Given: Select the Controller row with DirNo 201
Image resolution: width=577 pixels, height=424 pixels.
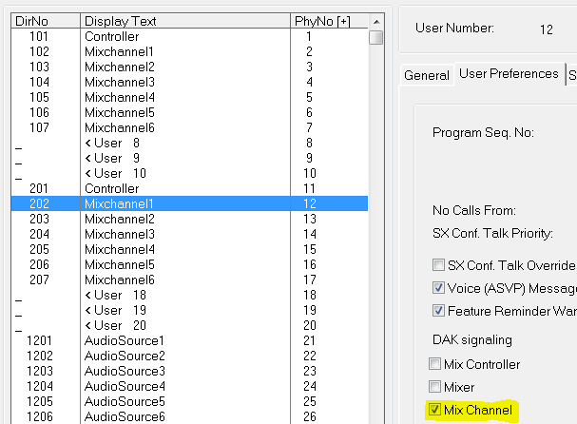Looking at the screenshot, I should coord(111,188).
